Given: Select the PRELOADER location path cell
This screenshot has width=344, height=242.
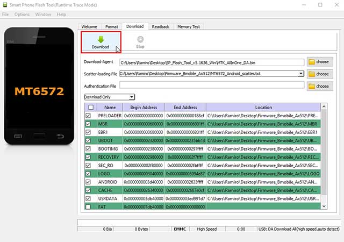Looking at the screenshot, I should click(x=263, y=116).
